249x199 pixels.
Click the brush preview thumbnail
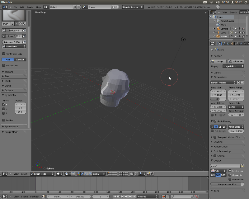[x=14, y=15]
